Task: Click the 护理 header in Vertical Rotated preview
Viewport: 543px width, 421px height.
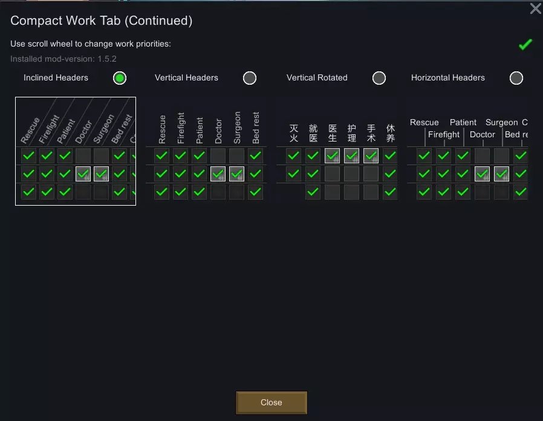Action: tap(352, 134)
